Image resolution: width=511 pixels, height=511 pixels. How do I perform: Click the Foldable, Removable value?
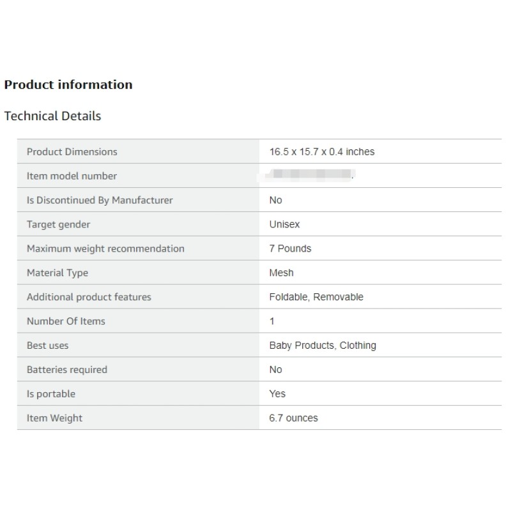click(x=316, y=298)
